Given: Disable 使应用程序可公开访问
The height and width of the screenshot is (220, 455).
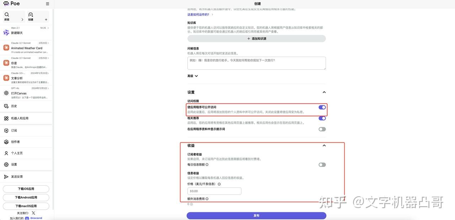Looking at the screenshot, I should pos(322,107).
